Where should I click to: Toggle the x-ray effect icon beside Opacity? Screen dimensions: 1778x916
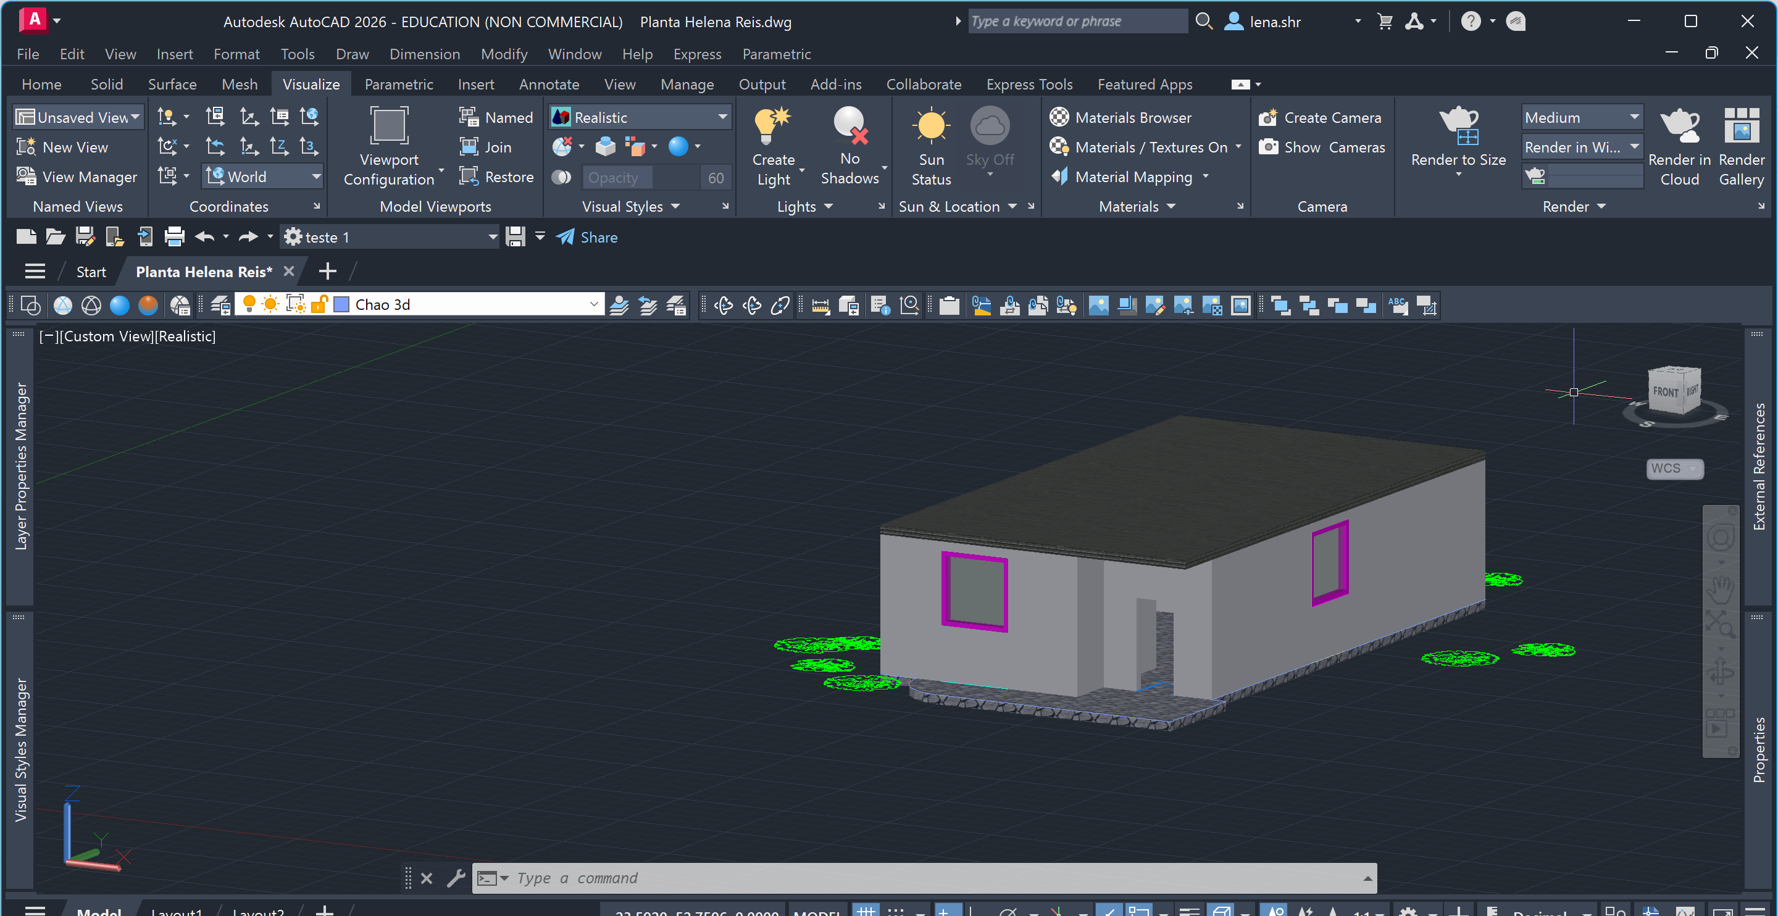[562, 177]
